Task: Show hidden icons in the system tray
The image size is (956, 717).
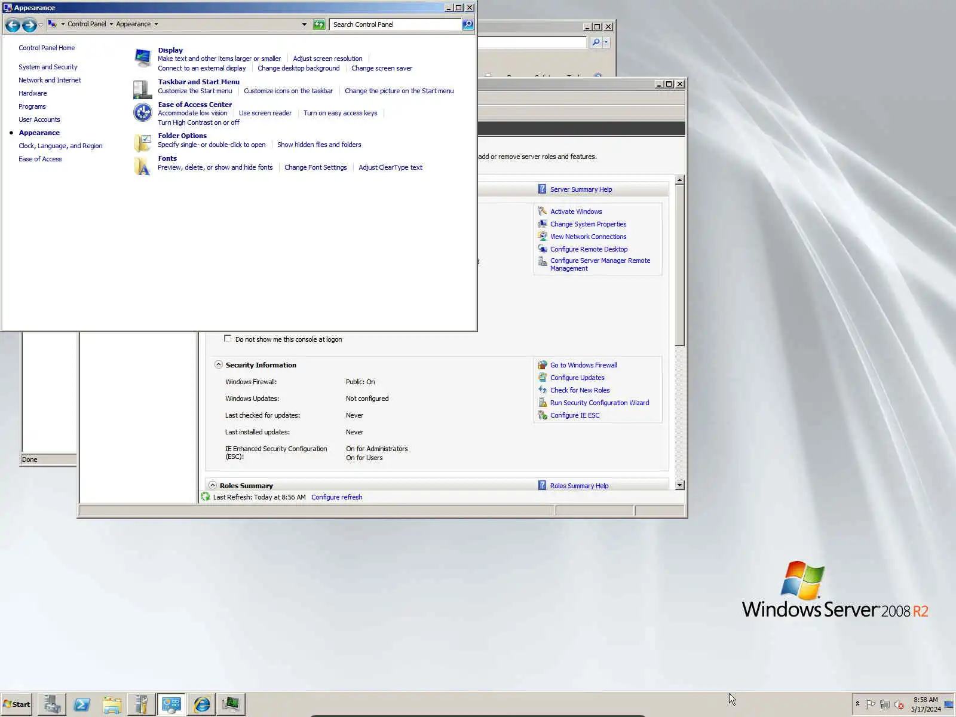Action: coord(857,704)
